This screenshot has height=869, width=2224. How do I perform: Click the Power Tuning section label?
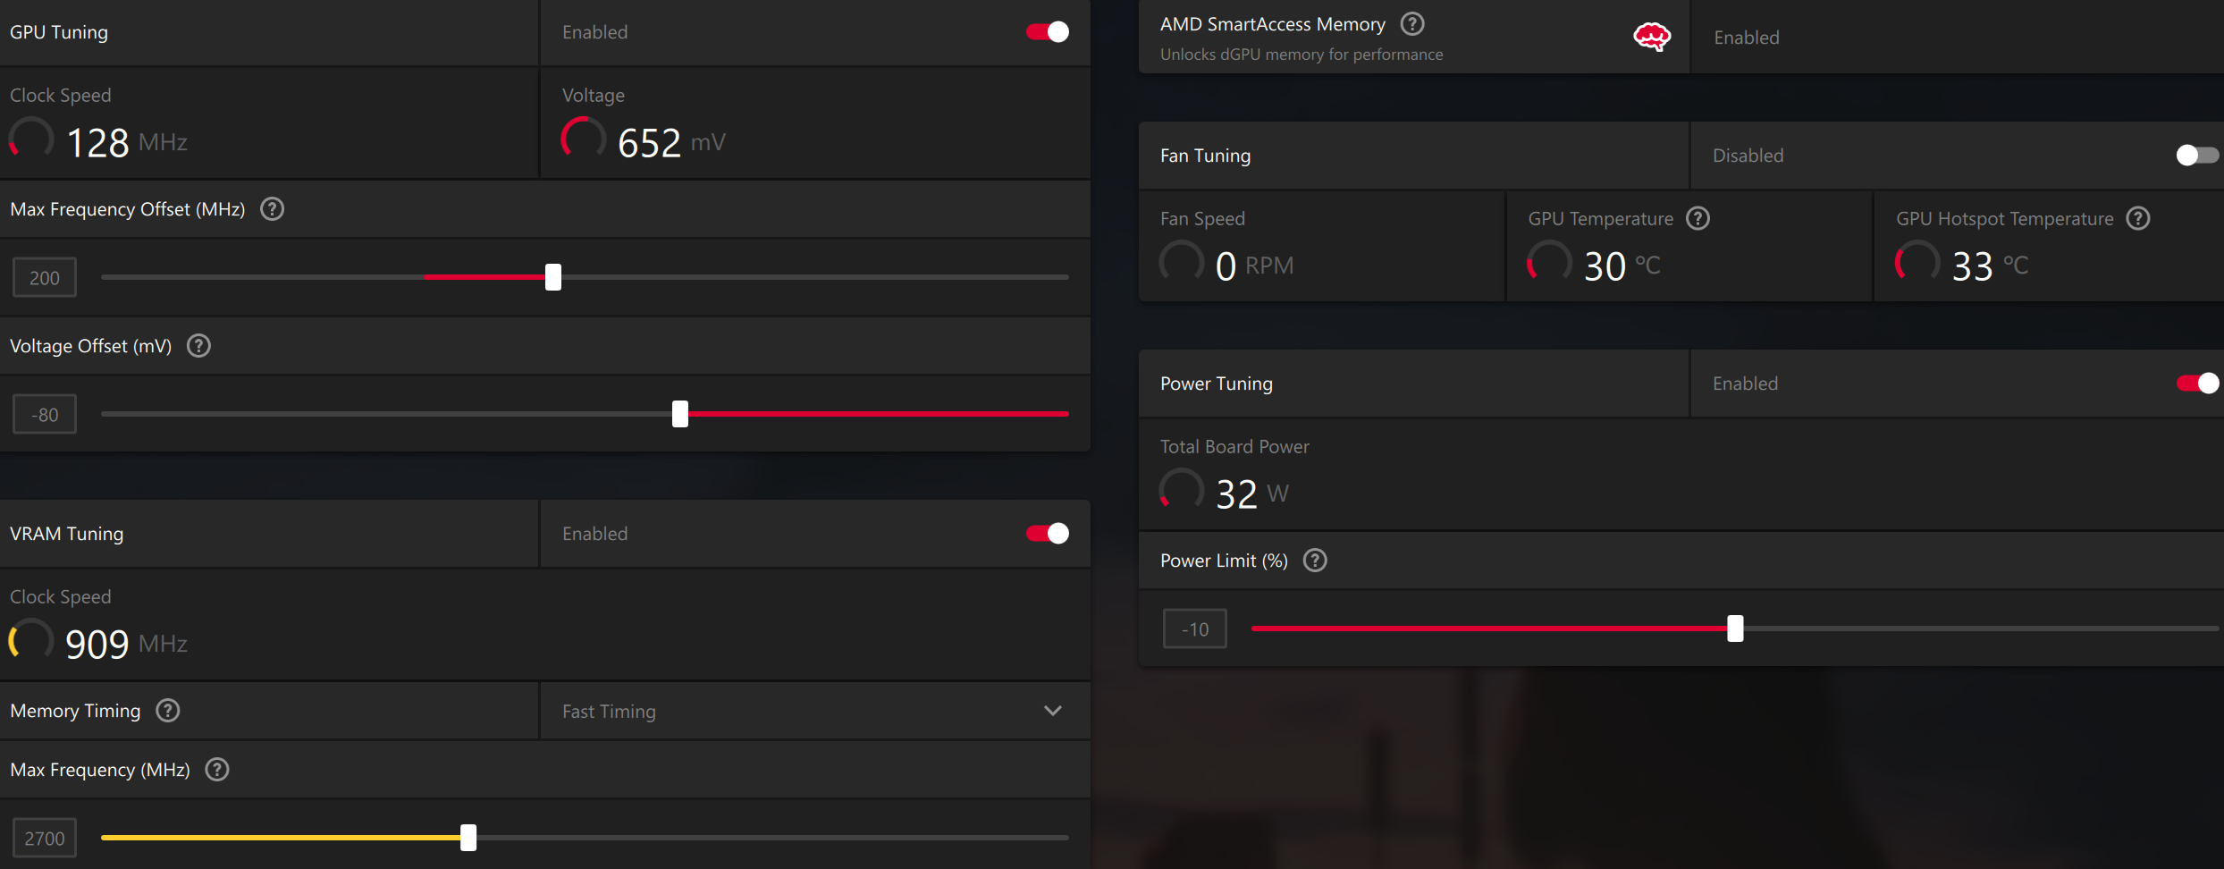pyautogui.click(x=1217, y=384)
